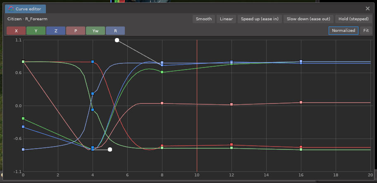This screenshot has width=377, height=183.
Task: Toggle the green Y channel button
Action: [x=36, y=31]
